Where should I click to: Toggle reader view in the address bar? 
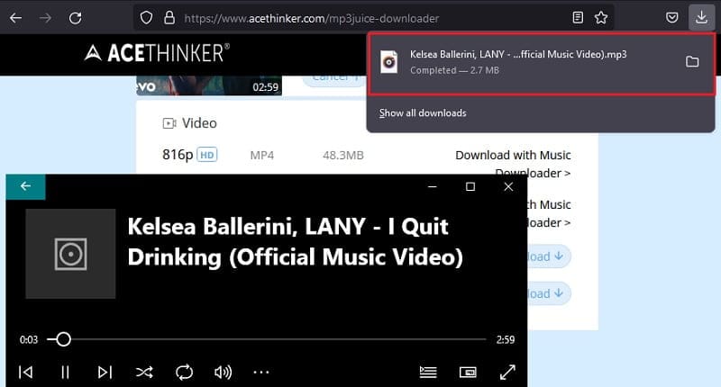(578, 17)
